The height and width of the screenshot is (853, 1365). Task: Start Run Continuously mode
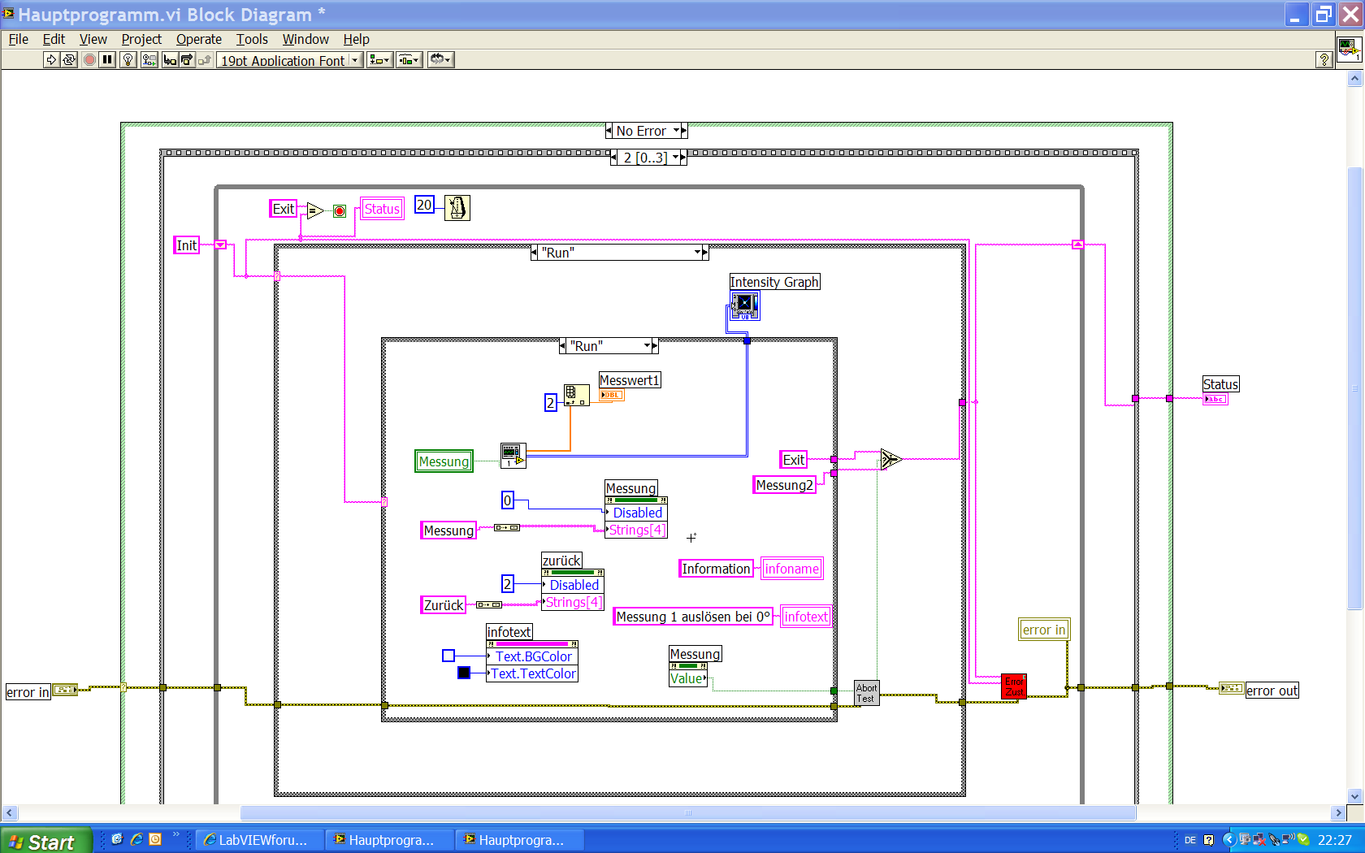pyautogui.click(x=69, y=59)
